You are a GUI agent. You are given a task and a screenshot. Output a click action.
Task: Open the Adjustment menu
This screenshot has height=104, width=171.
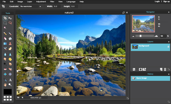(x=41, y=2)
